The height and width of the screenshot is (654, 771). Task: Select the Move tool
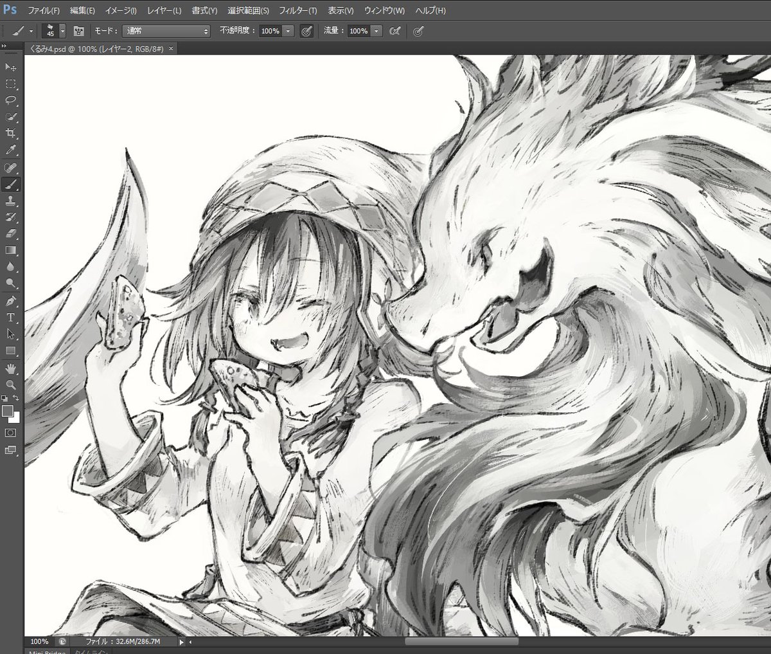(x=11, y=67)
